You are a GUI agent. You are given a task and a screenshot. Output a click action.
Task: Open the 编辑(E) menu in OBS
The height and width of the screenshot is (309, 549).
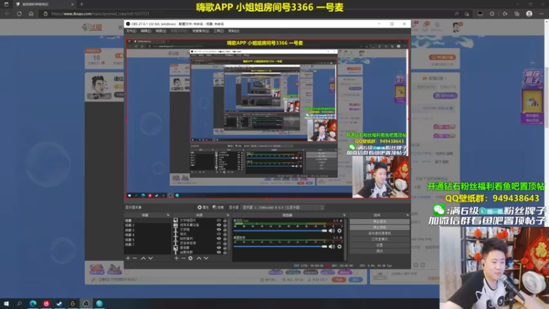146,31
